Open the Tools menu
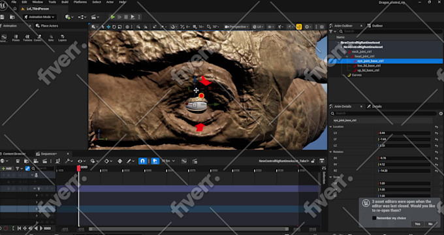The height and width of the screenshot is (235, 444). click(52, 2)
